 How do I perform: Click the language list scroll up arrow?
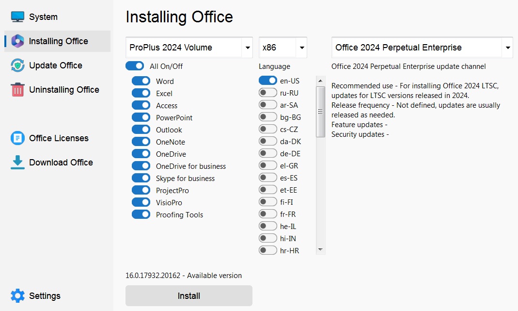(x=320, y=81)
